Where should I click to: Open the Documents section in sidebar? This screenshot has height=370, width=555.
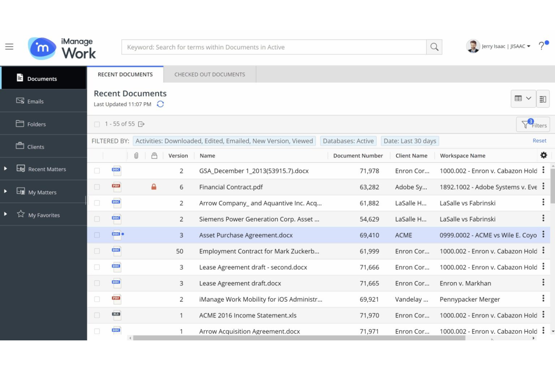pyautogui.click(x=42, y=78)
